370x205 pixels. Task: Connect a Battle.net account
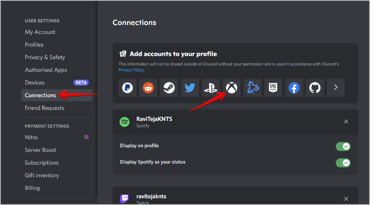pyautogui.click(x=252, y=88)
